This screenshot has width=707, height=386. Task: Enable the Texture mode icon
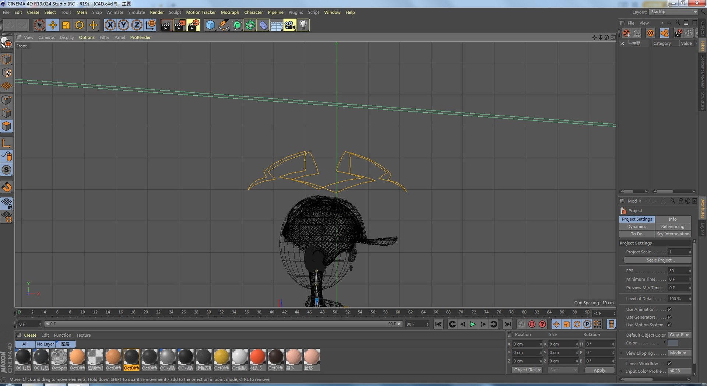click(x=7, y=73)
